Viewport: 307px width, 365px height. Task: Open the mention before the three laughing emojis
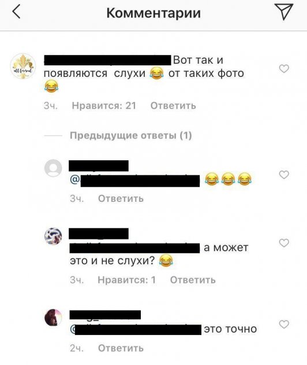[x=134, y=180]
